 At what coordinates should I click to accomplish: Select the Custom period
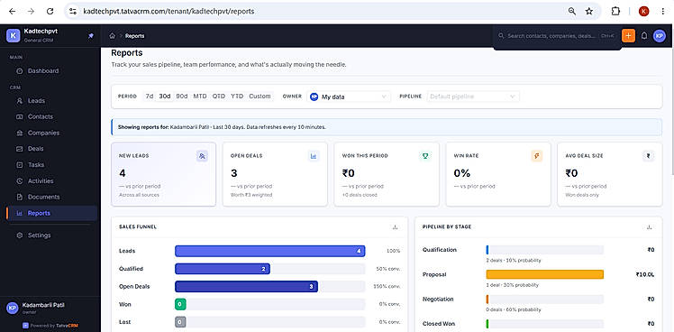click(x=260, y=97)
